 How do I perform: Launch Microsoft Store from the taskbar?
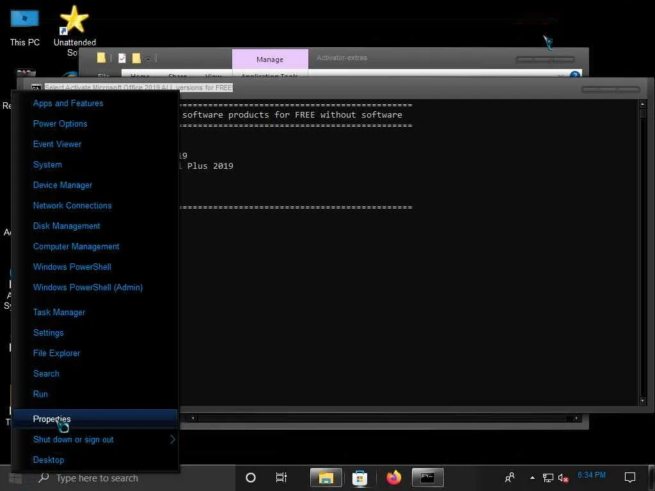tap(359, 478)
